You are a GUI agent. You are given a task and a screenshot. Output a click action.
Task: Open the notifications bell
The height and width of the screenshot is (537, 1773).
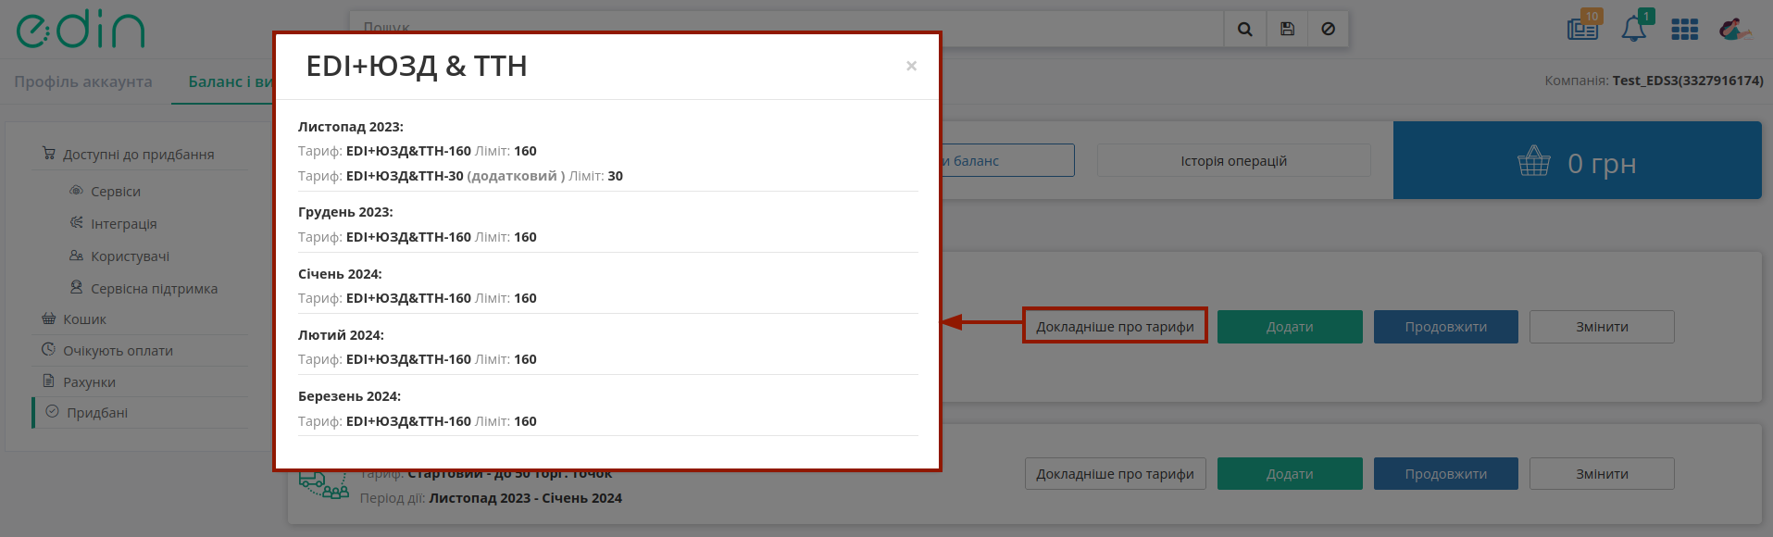pyautogui.click(x=1635, y=28)
